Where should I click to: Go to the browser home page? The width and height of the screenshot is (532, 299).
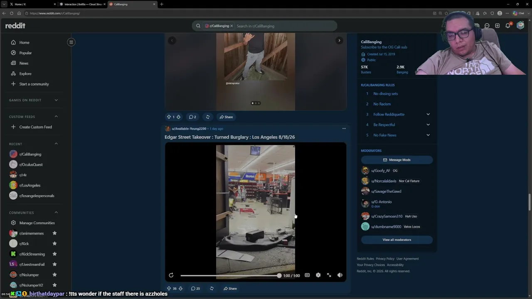coord(19,13)
